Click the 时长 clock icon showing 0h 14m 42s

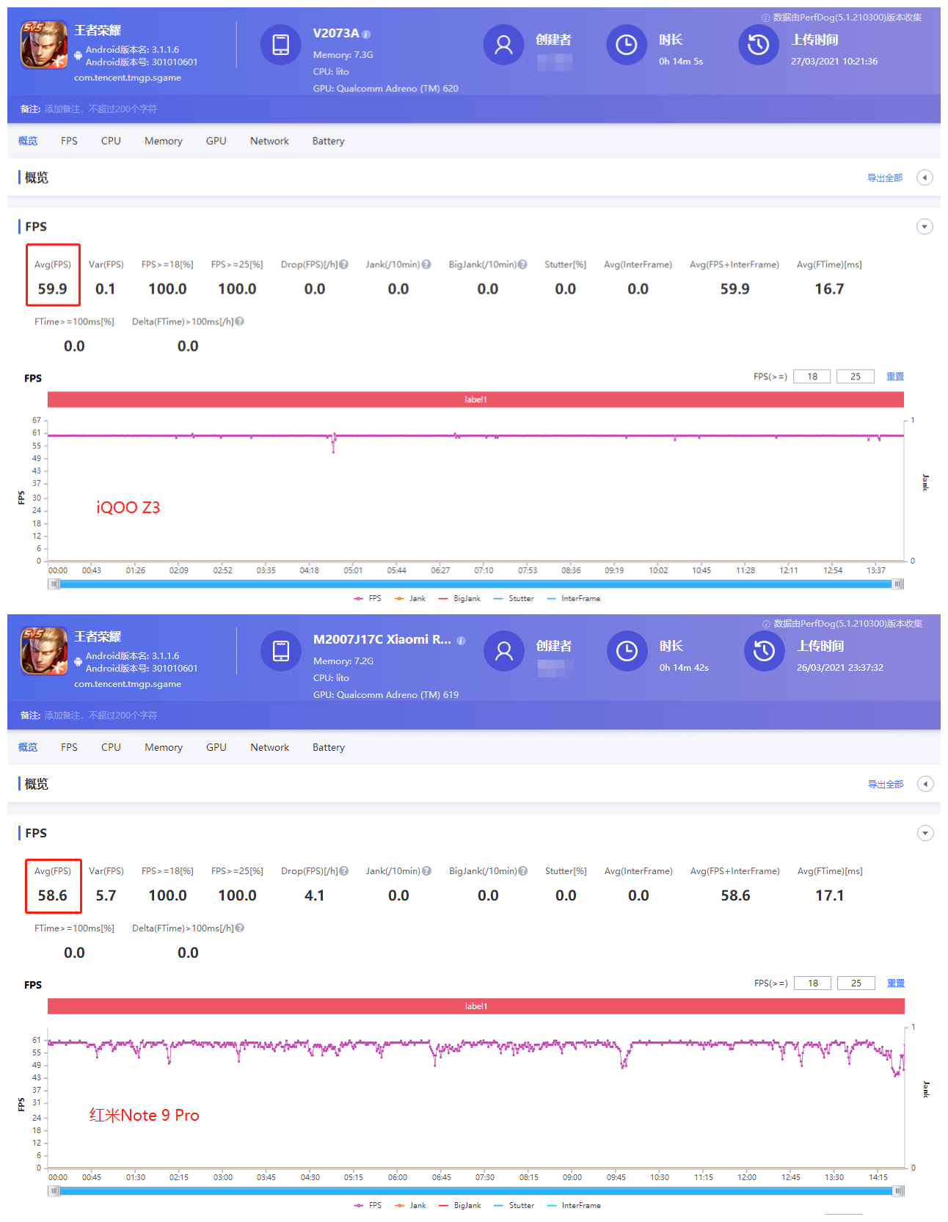point(627,651)
